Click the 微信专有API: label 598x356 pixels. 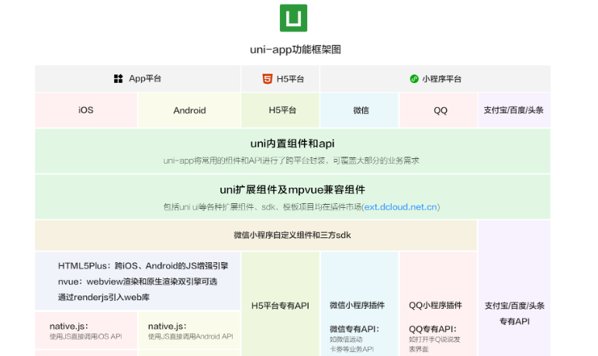[x=354, y=329]
